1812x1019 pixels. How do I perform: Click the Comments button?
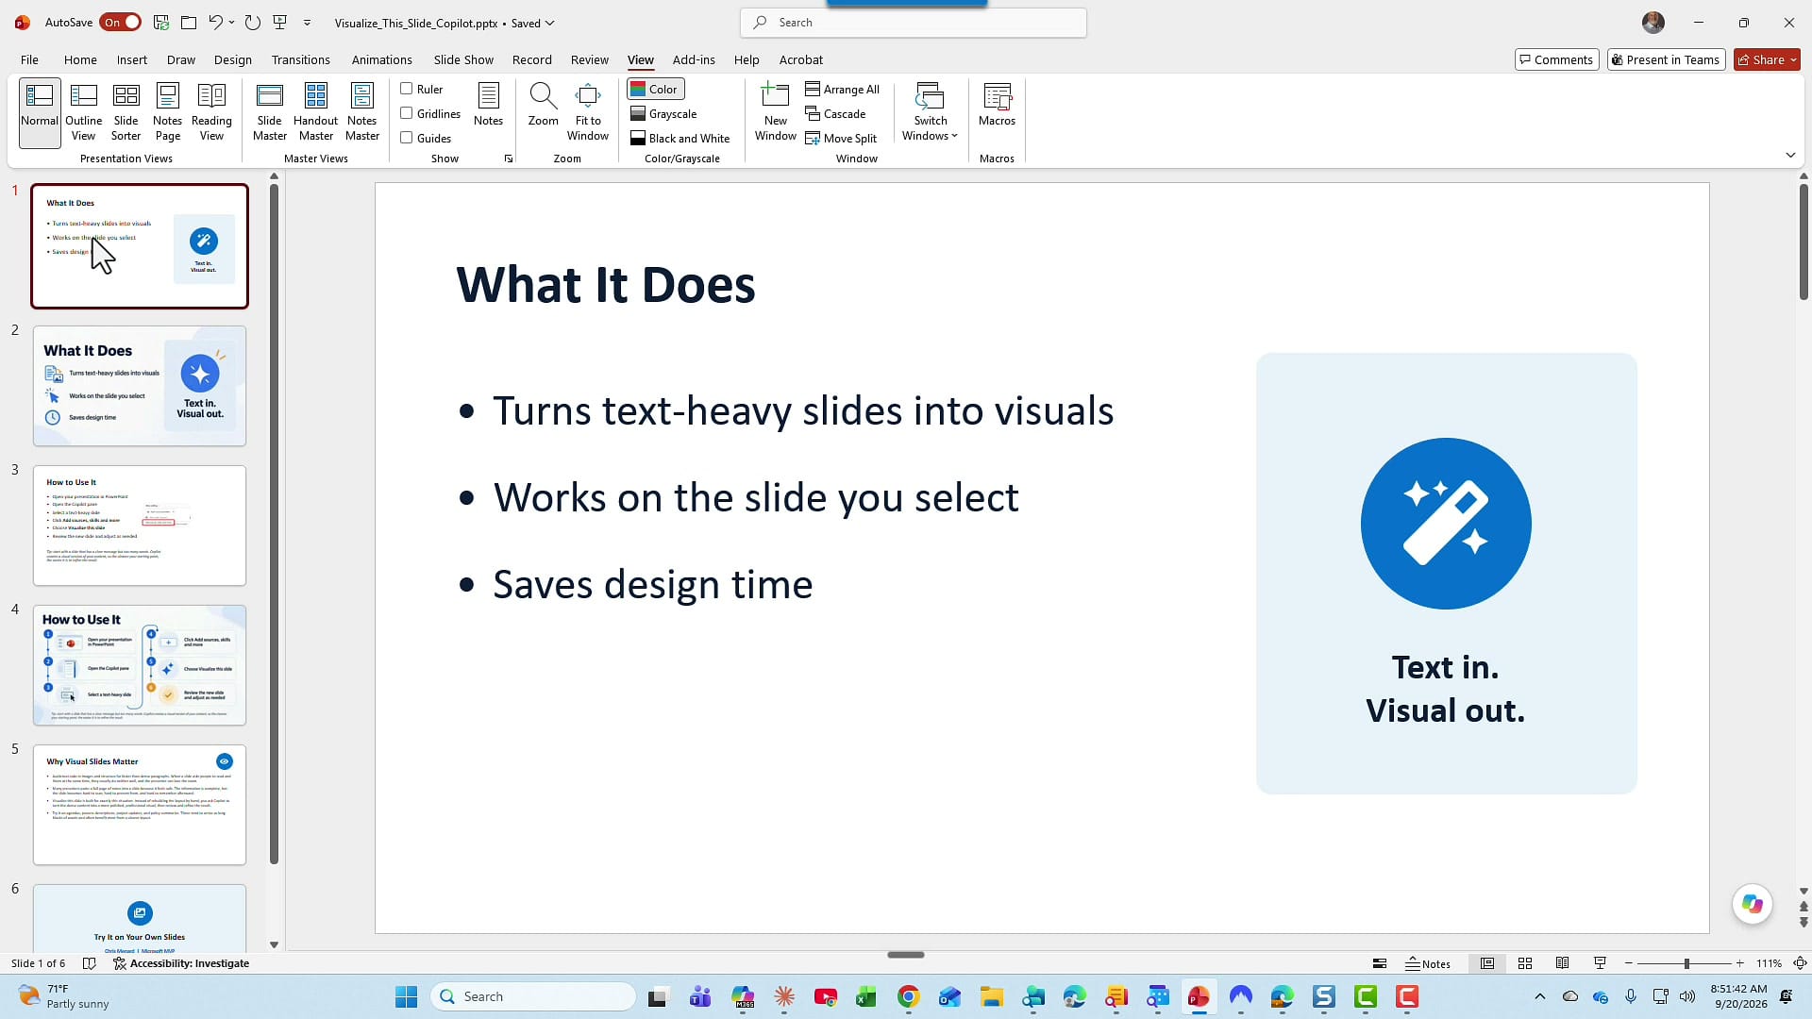click(x=1556, y=59)
